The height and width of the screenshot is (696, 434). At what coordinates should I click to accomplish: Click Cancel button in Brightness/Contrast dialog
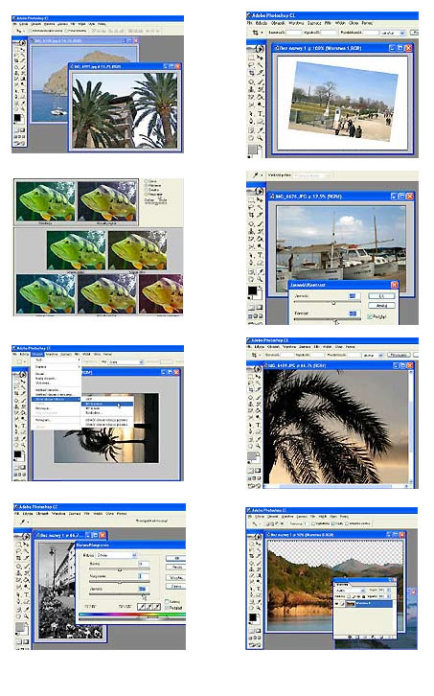[382, 306]
